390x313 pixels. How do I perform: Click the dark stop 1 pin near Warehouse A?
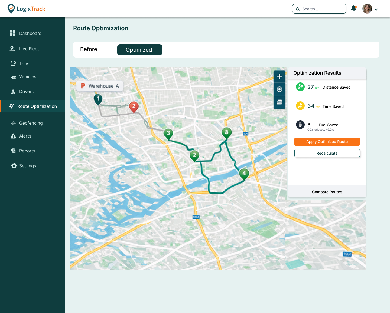click(x=98, y=99)
